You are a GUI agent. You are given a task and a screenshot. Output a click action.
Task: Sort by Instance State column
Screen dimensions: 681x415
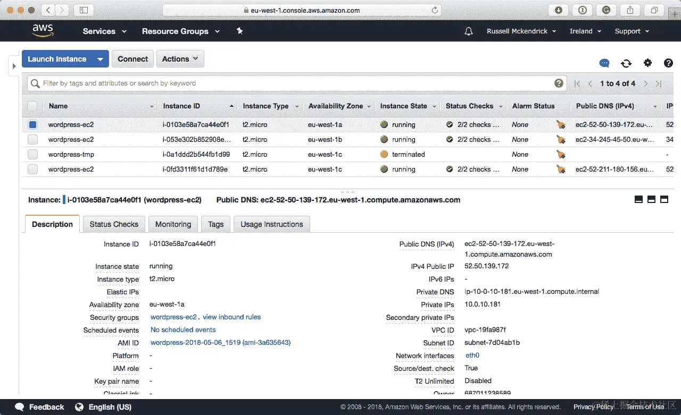tap(408, 106)
